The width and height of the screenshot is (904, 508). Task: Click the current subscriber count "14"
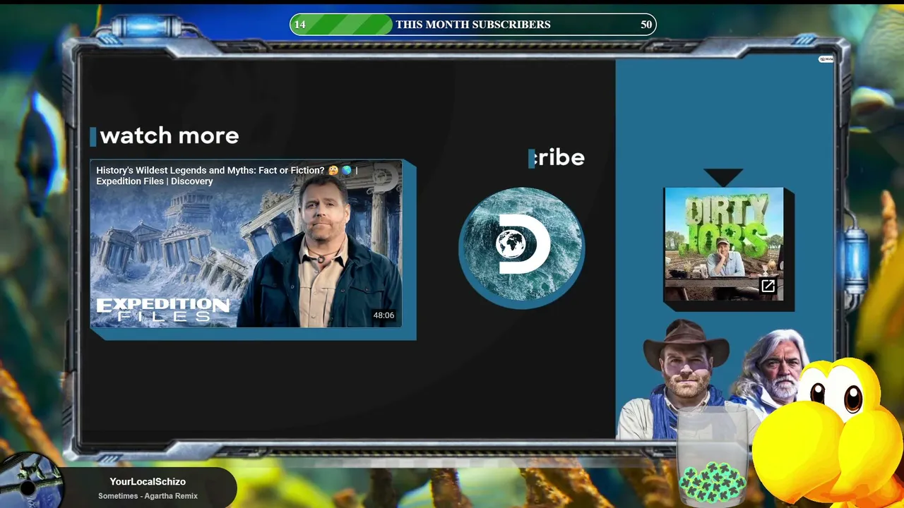point(299,25)
